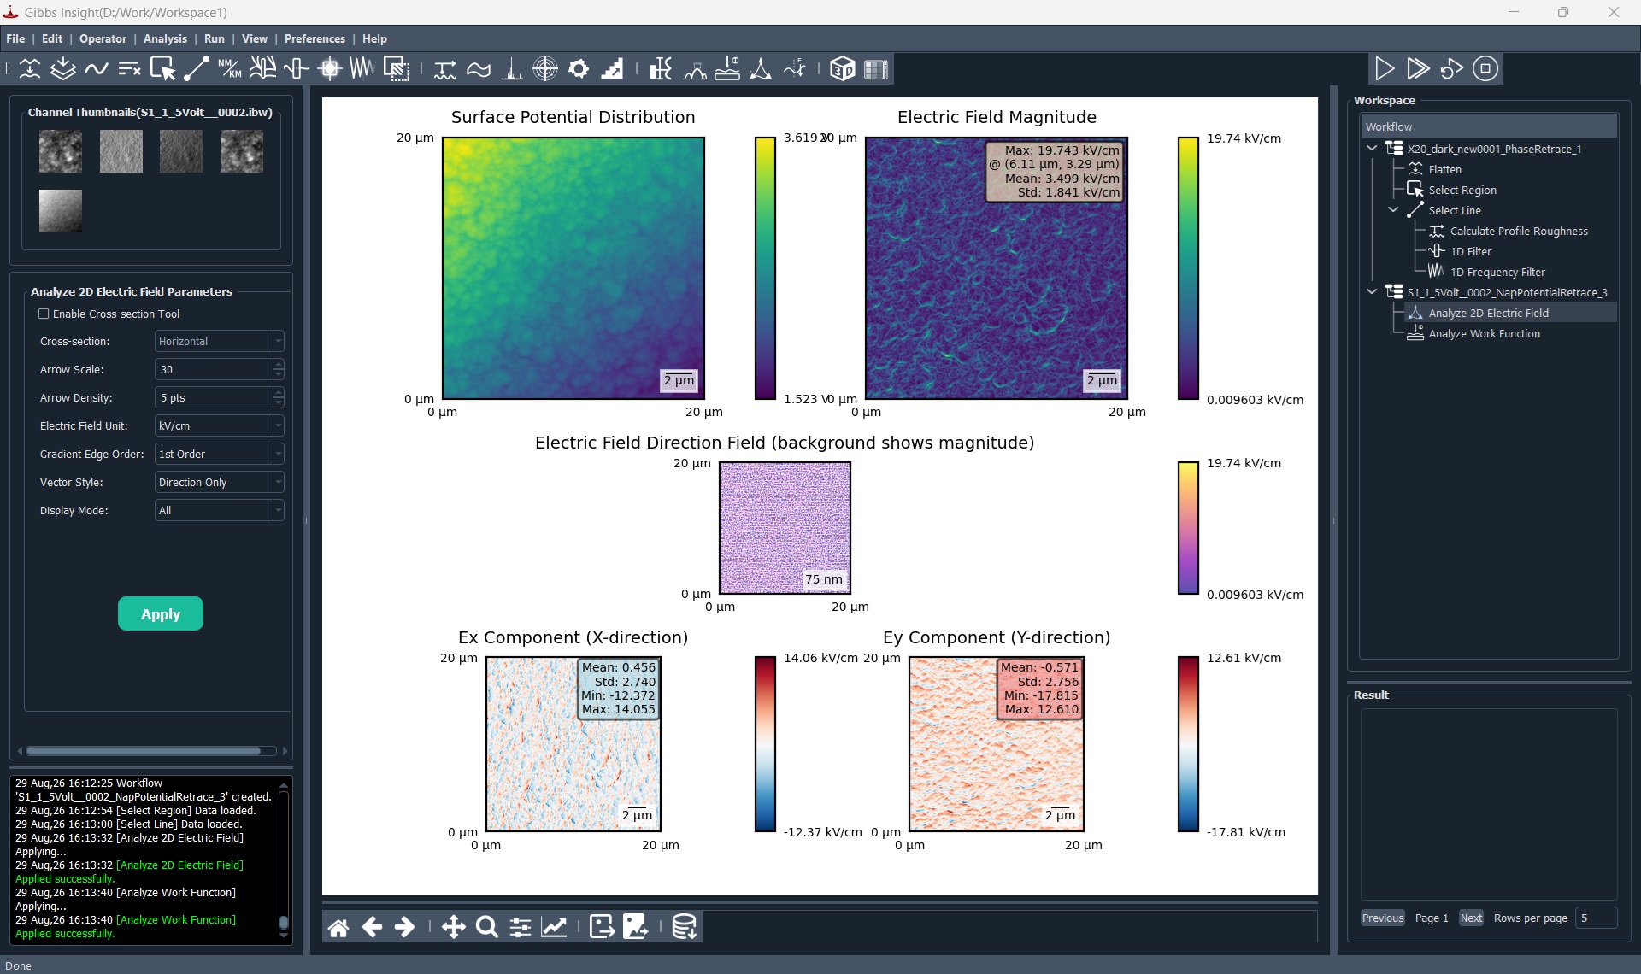Click the Stop run circle icon
Image resolution: width=1641 pixels, height=974 pixels.
[x=1485, y=68]
